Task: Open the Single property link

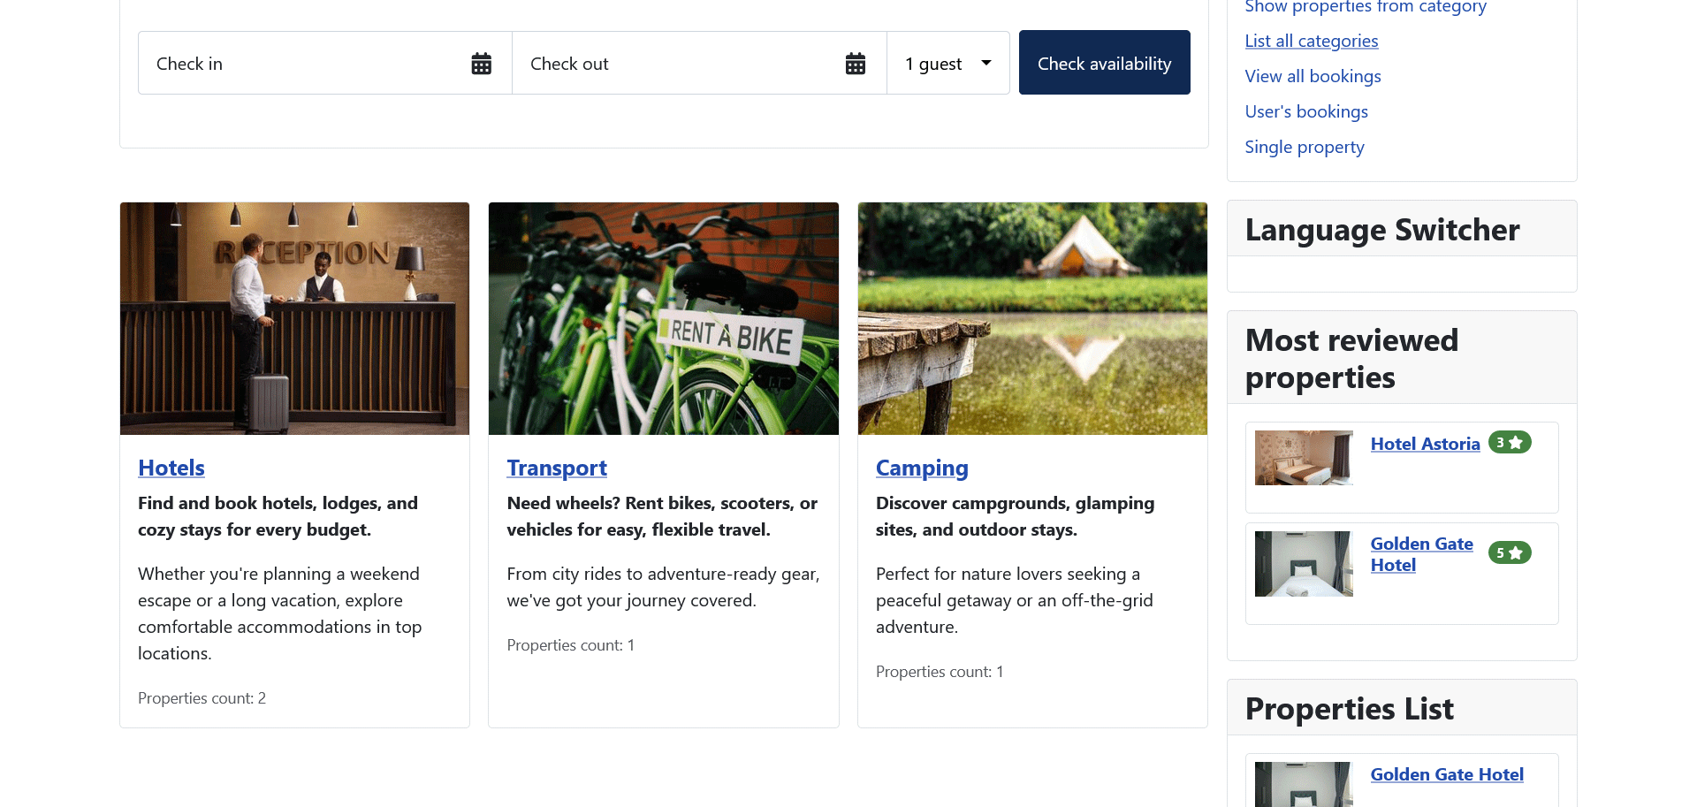Action: pyautogui.click(x=1305, y=147)
